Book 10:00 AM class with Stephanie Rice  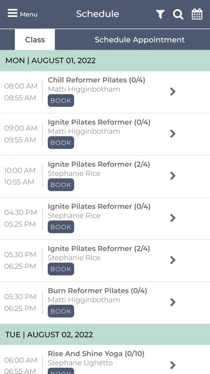pyautogui.click(x=61, y=185)
